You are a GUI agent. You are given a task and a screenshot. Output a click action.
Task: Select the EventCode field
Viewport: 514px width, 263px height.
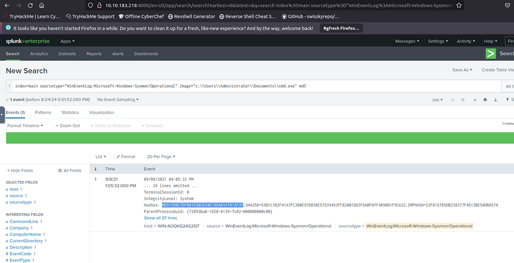click(x=20, y=254)
